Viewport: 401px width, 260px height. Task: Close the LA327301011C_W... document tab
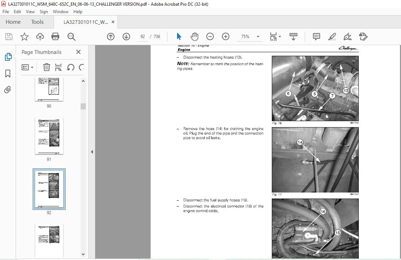(113, 22)
